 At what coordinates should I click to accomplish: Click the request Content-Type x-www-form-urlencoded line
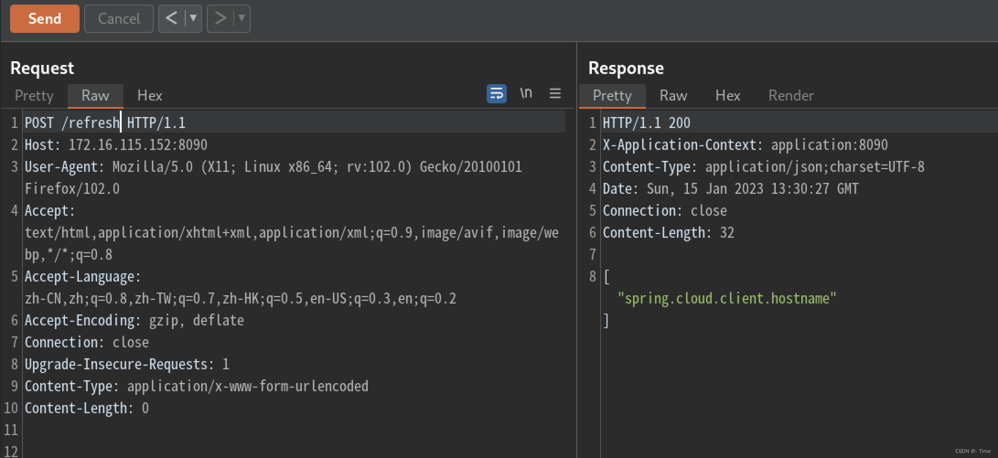click(197, 386)
